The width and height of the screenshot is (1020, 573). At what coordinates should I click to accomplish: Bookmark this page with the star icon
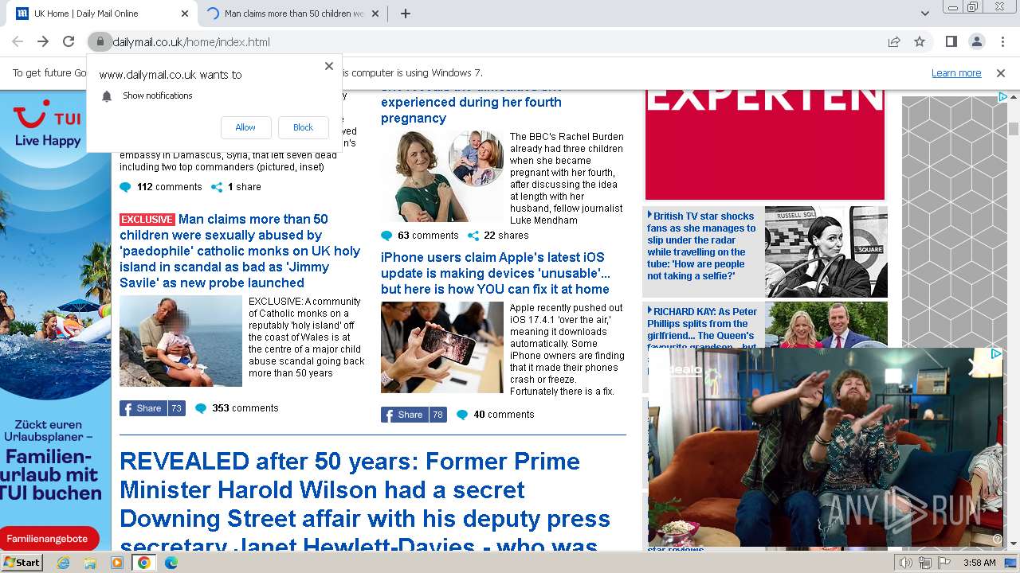[920, 41]
